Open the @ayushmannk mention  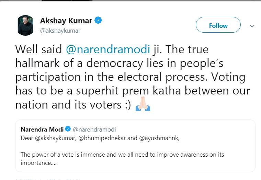tap(157, 138)
